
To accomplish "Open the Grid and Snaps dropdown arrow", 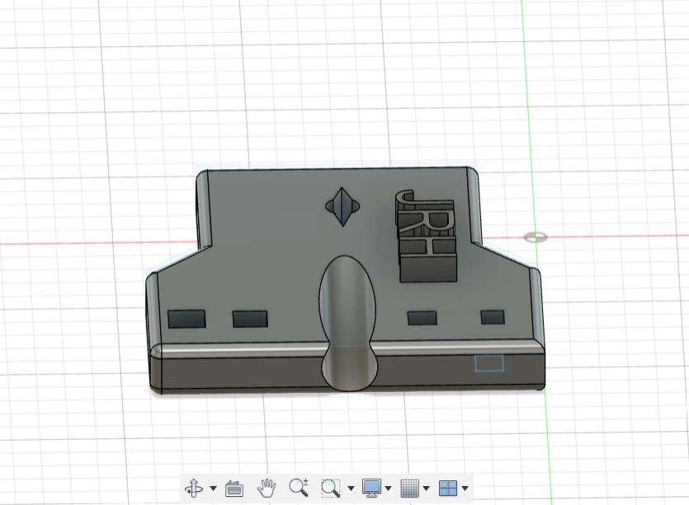I will (426, 488).
